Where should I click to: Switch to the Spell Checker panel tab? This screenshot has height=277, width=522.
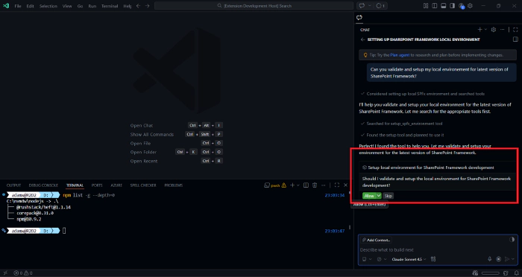pyautogui.click(x=143, y=185)
